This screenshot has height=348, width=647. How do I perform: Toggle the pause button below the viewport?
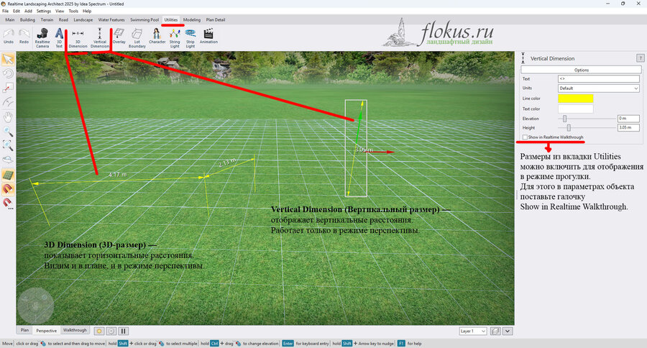(x=124, y=331)
